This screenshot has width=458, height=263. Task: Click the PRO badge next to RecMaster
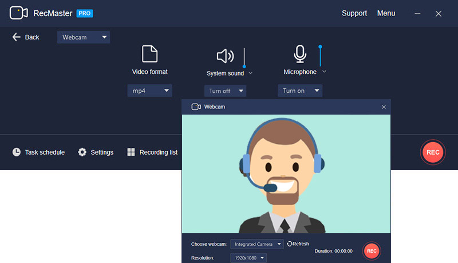(85, 13)
